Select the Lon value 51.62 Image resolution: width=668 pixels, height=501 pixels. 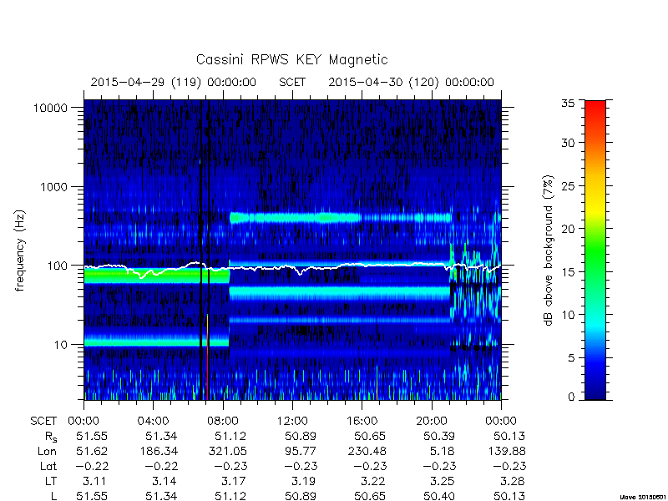click(92, 451)
